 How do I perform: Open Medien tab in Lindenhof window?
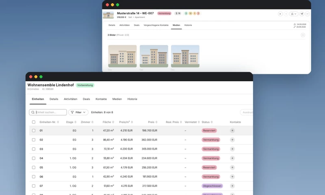tap(117, 99)
